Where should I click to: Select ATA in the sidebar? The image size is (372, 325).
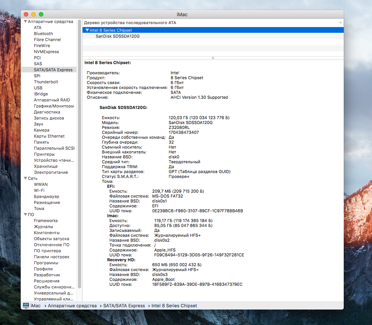click(37, 28)
